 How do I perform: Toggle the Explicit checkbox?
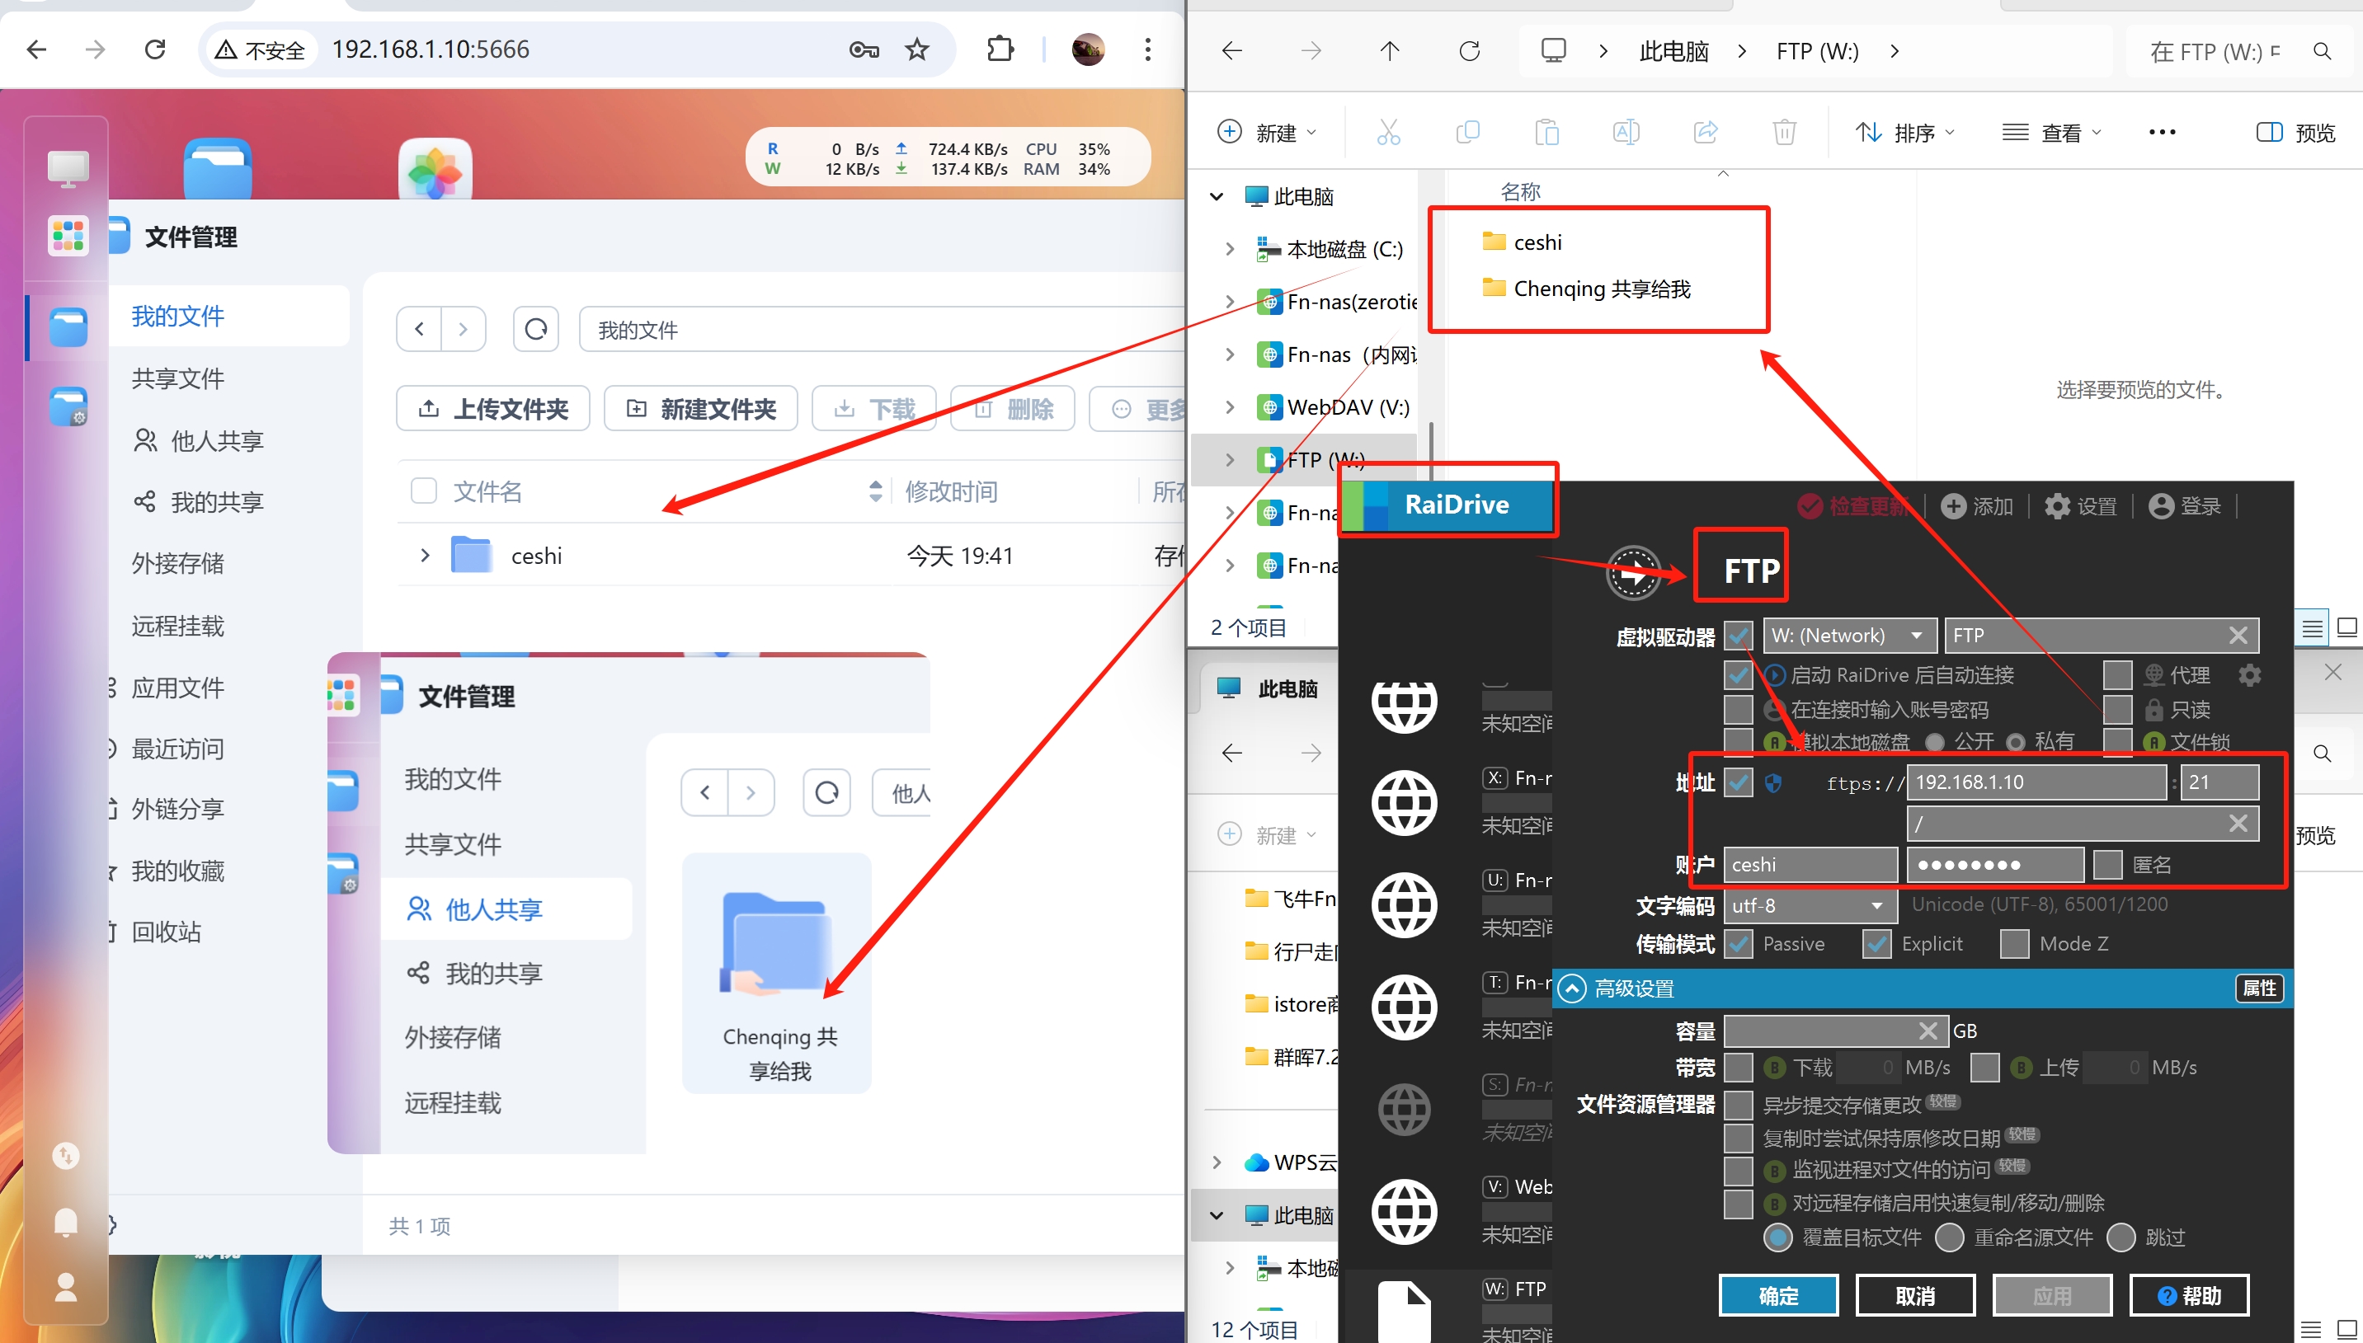tap(1876, 944)
